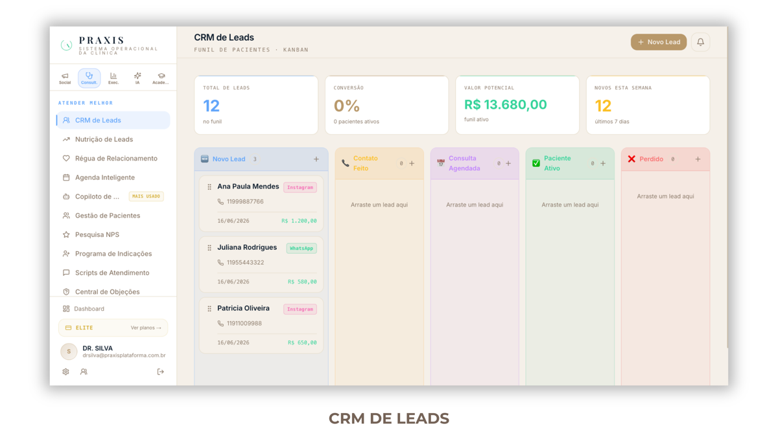Click phone icon on Patricia Oliveira card
The width and height of the screenshot is (778, 437).
(x=220, y=324)
